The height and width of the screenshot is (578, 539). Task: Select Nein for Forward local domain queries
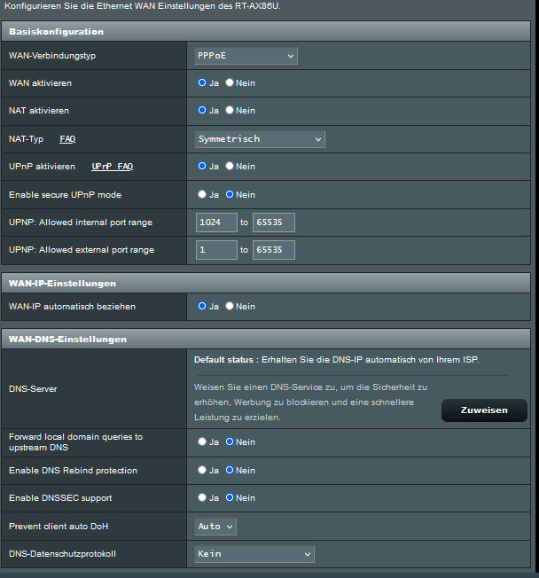[x=230, y=441]
